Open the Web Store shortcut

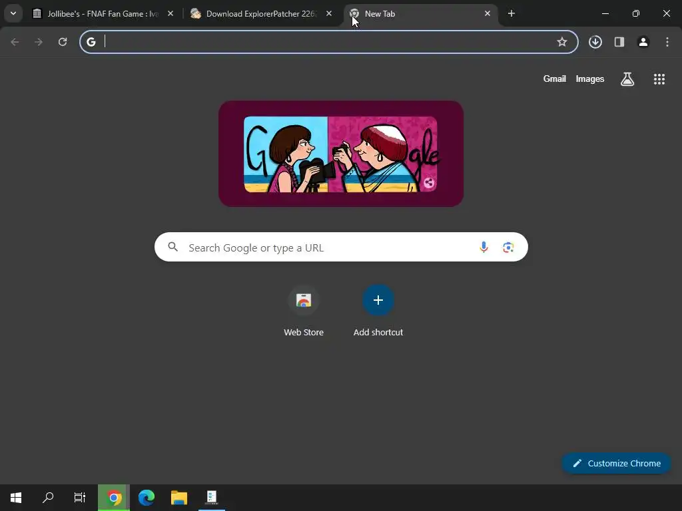(304, 311)
